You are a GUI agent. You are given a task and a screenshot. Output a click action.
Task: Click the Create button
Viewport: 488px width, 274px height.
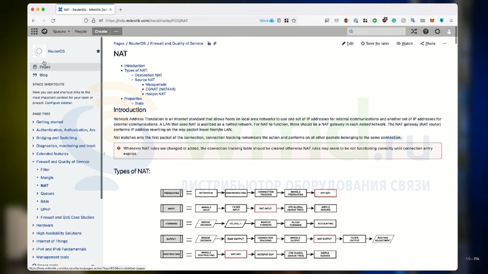click(x=101, y=31)
